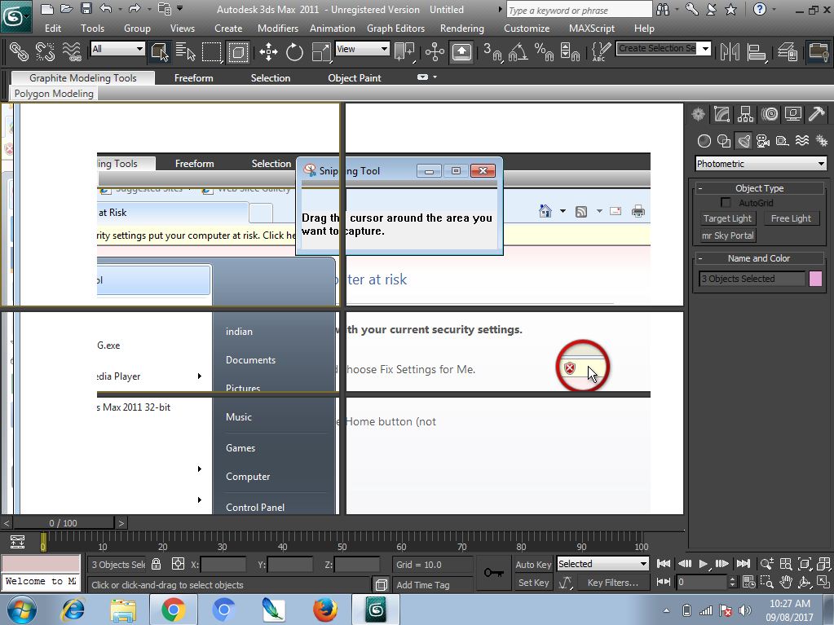This screenshot has height=625, width=834.
Task: Click the Use Pivot Point Center icon
Action: [404, 51]
